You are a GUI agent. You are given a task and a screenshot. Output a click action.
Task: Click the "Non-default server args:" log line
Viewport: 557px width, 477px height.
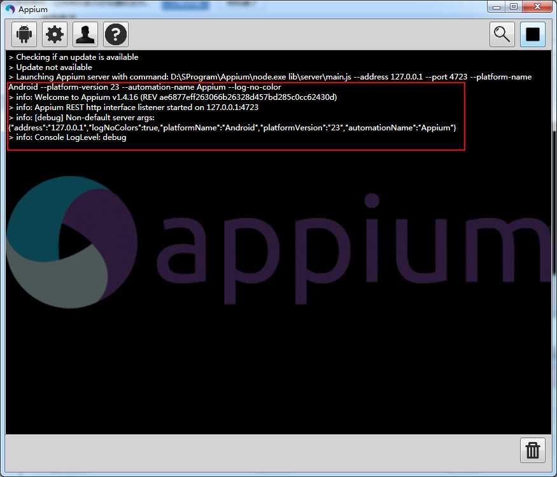(81, 118)
